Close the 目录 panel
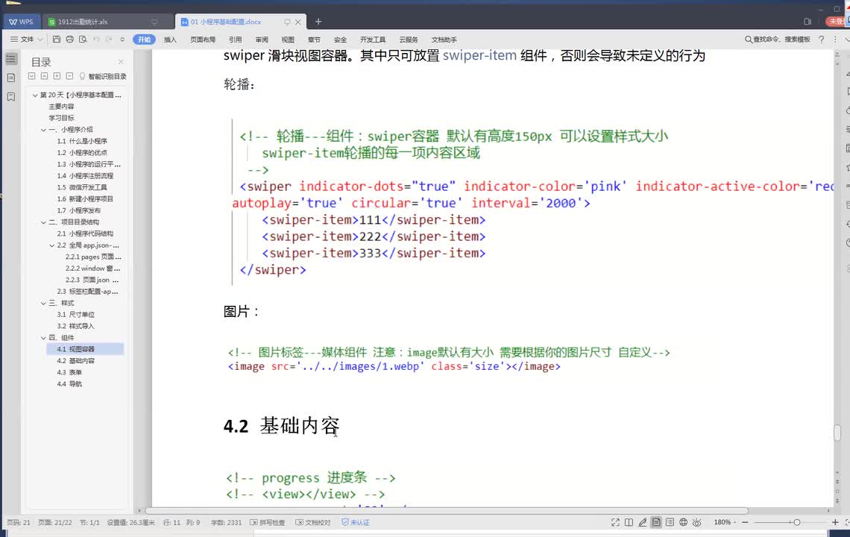850x537 pixels. [x=121, y=62]
